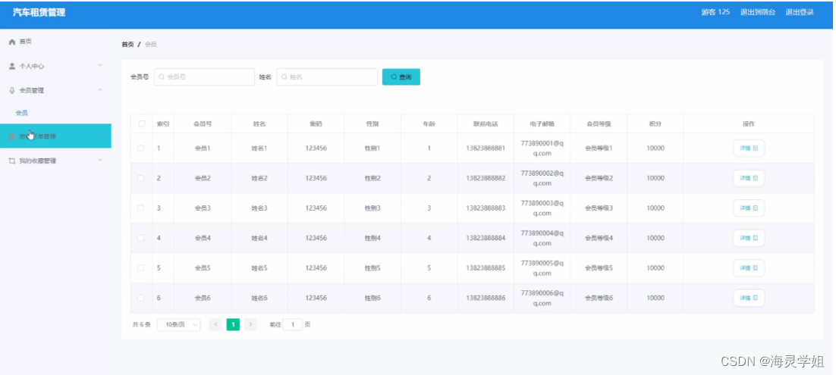The width and height of the screenshot is (836, 375).
Task: Click the 会员等级 column header
Action: click(x=599, y=123)
